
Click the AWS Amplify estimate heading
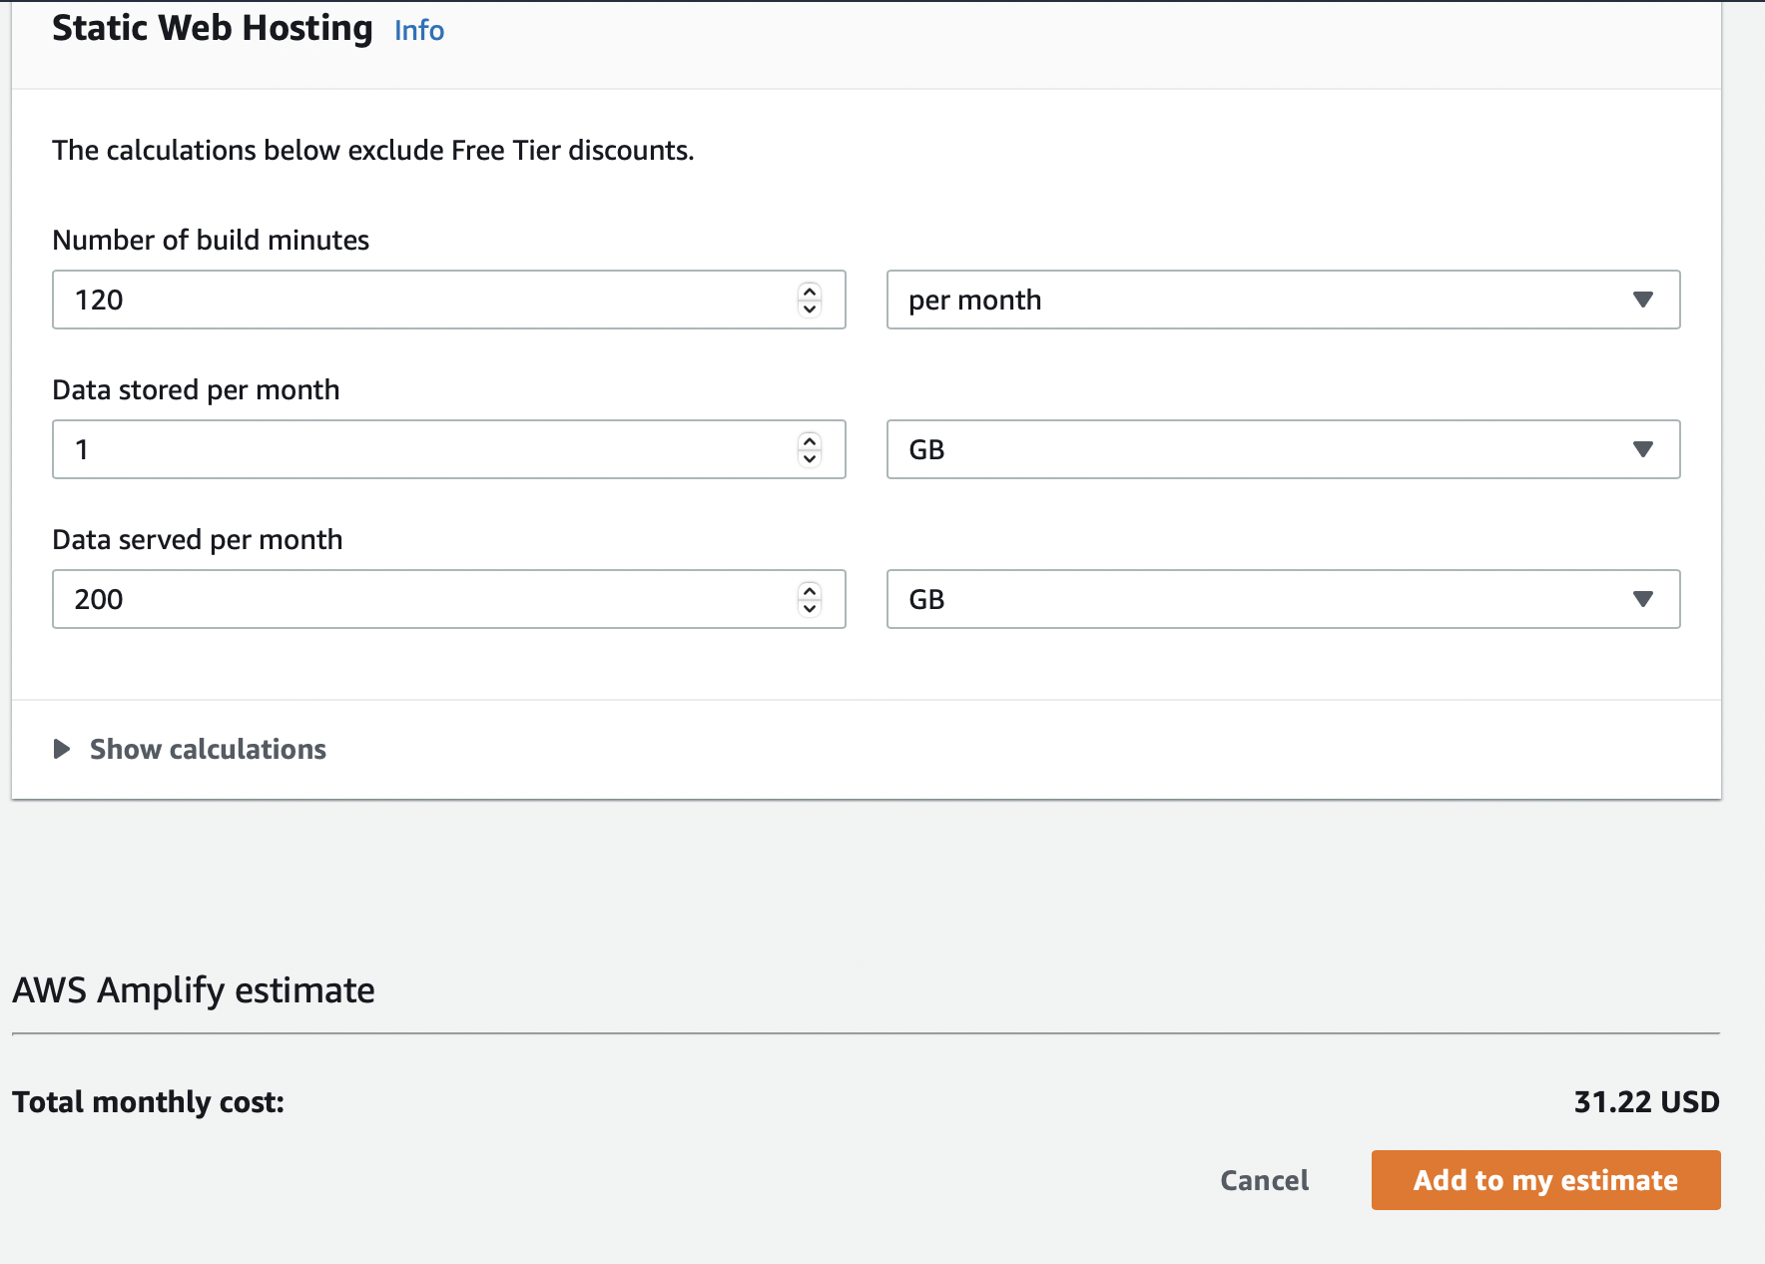pos(194,989)
